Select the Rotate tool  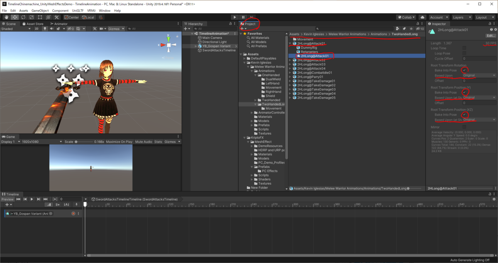[23, 17]
